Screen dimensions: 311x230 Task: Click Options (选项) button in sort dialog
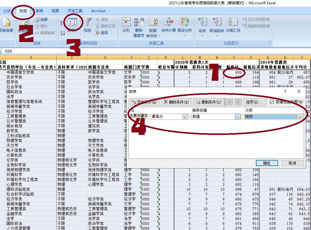[x=254, y=102]
